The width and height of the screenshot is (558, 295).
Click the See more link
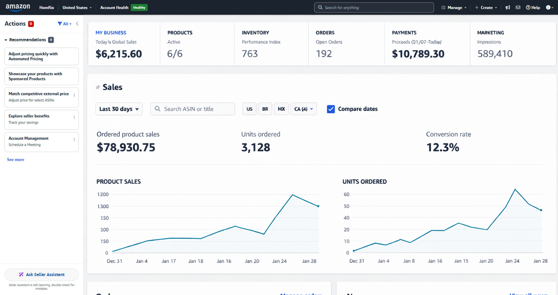click(16, 160)
